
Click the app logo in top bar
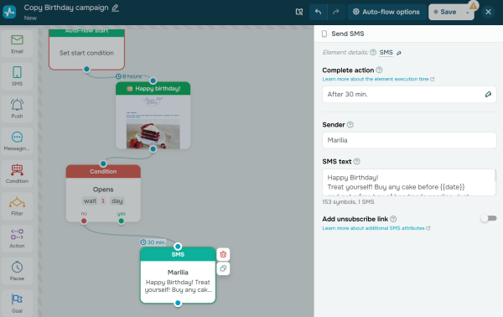click(x=9, y=13)
